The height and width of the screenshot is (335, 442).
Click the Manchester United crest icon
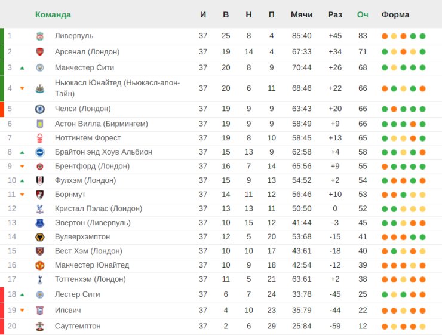[x=40, y=265]
